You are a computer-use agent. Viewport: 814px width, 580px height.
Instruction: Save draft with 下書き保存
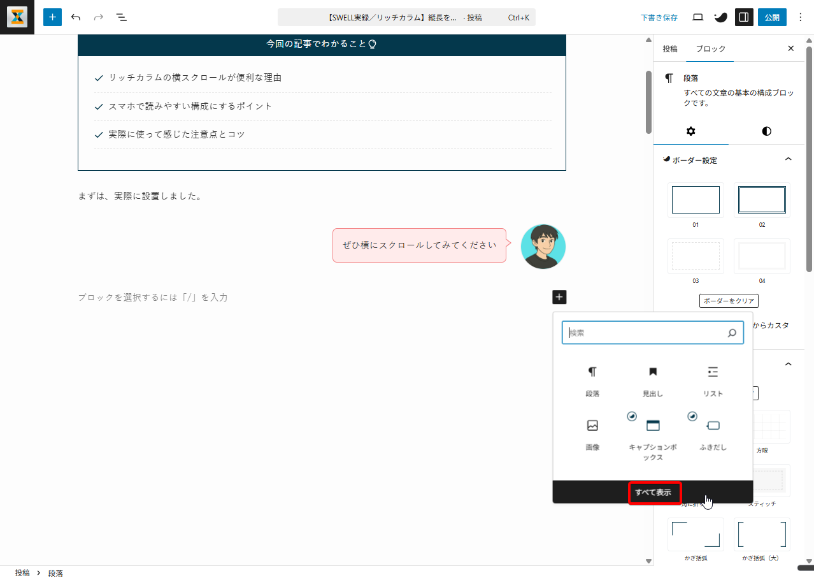point(659,18)
